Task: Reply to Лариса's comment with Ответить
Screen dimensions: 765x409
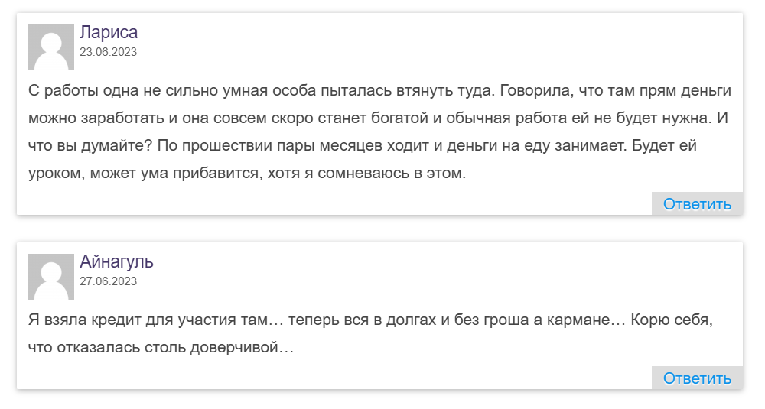Action: 697,204
